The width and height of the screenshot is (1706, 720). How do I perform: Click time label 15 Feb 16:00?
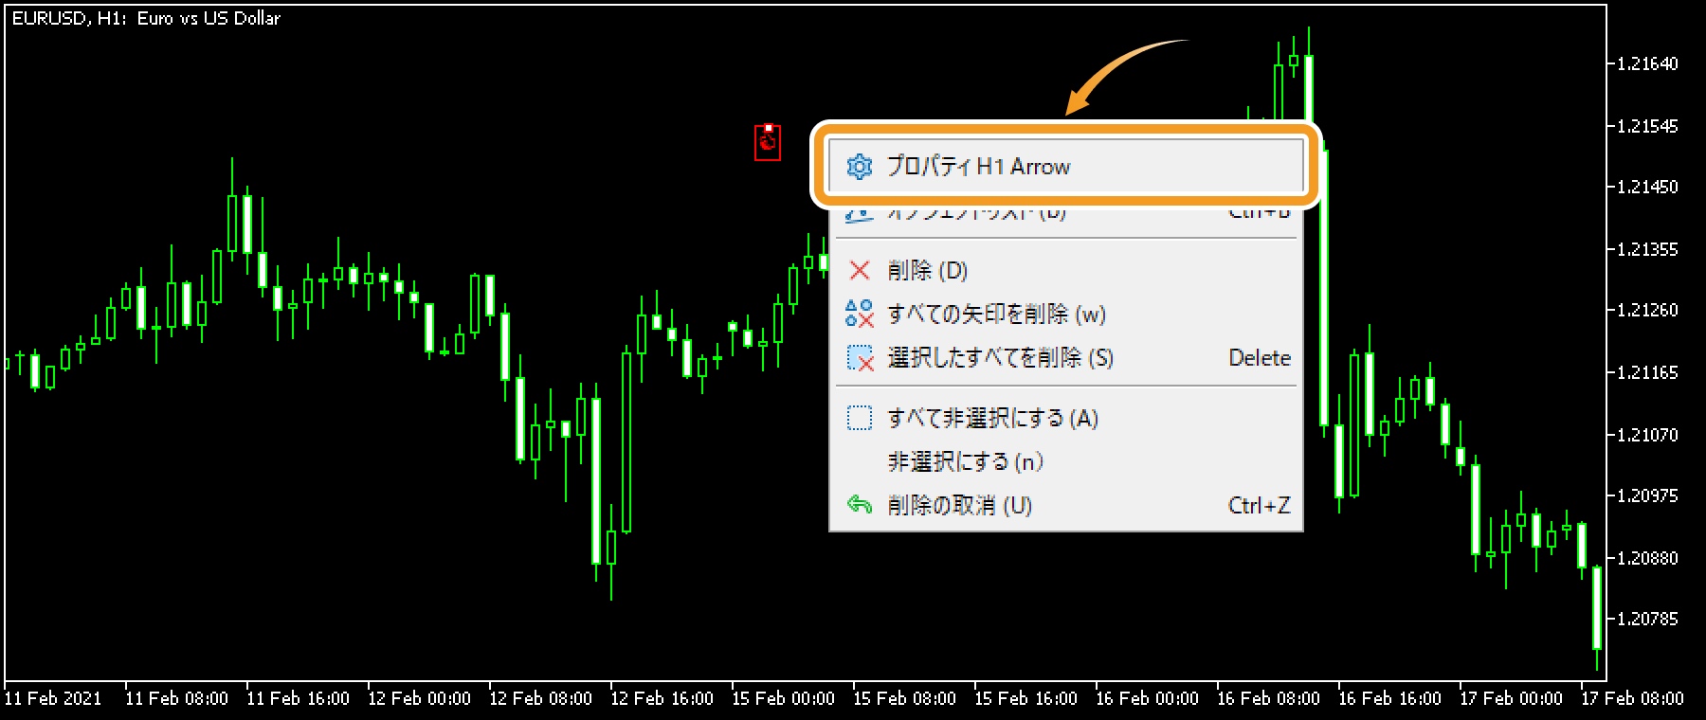click(1026, 698)
